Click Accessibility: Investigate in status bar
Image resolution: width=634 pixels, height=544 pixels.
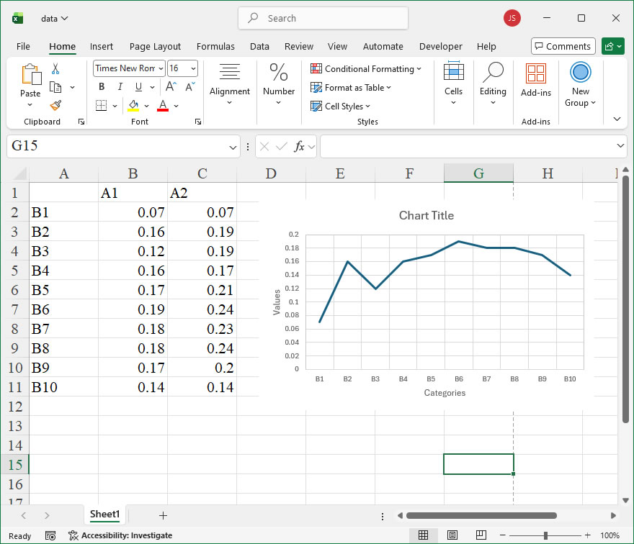point(120,535)
